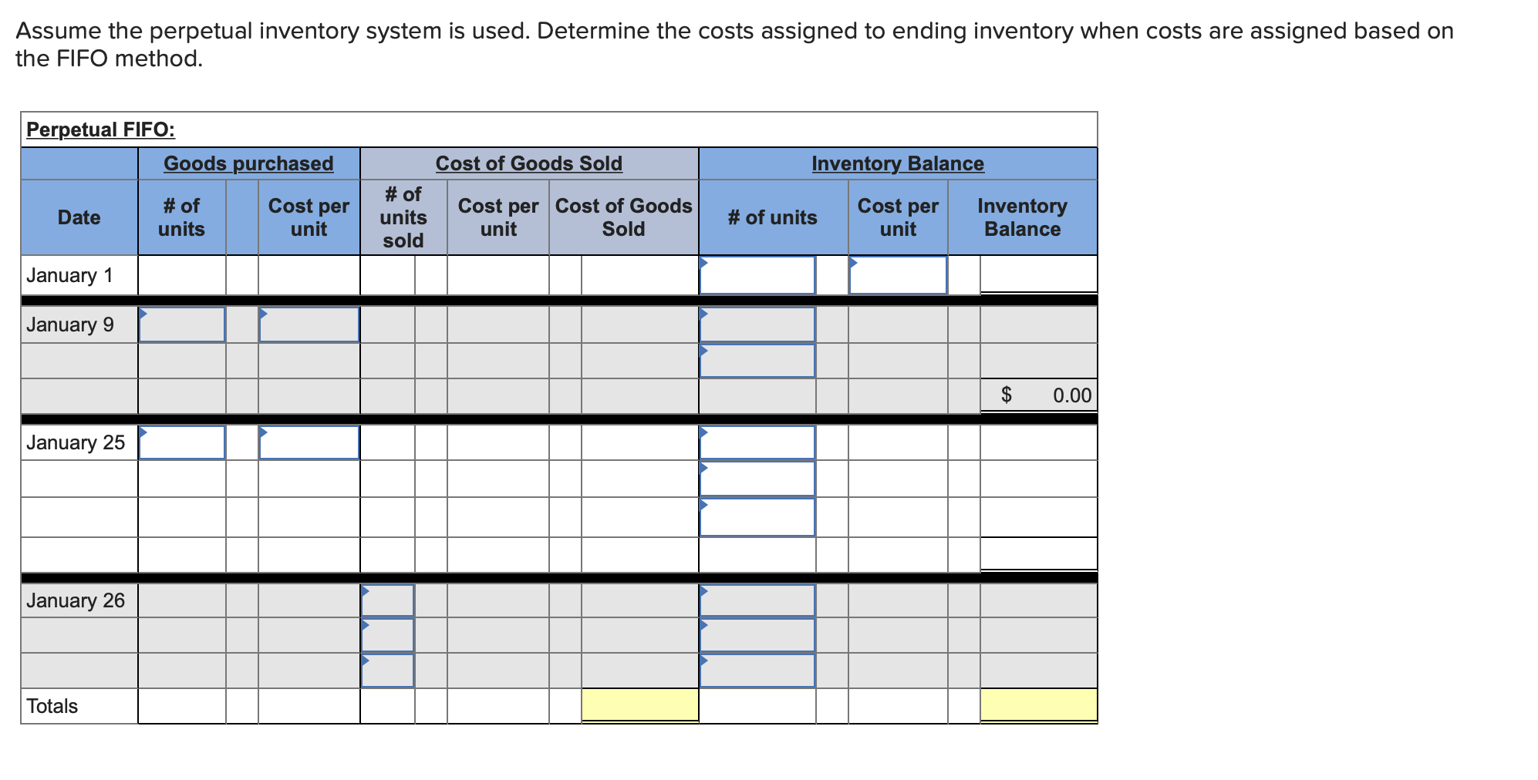This screenshot has height=780, width=1538.
Task: Click the January 1 date label
Action: coord(69,275)
